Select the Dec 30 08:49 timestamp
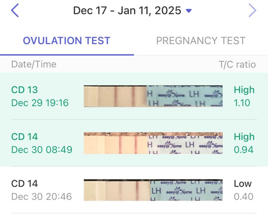This screenshot has height=217, width=268. click(x=42, y=149)
